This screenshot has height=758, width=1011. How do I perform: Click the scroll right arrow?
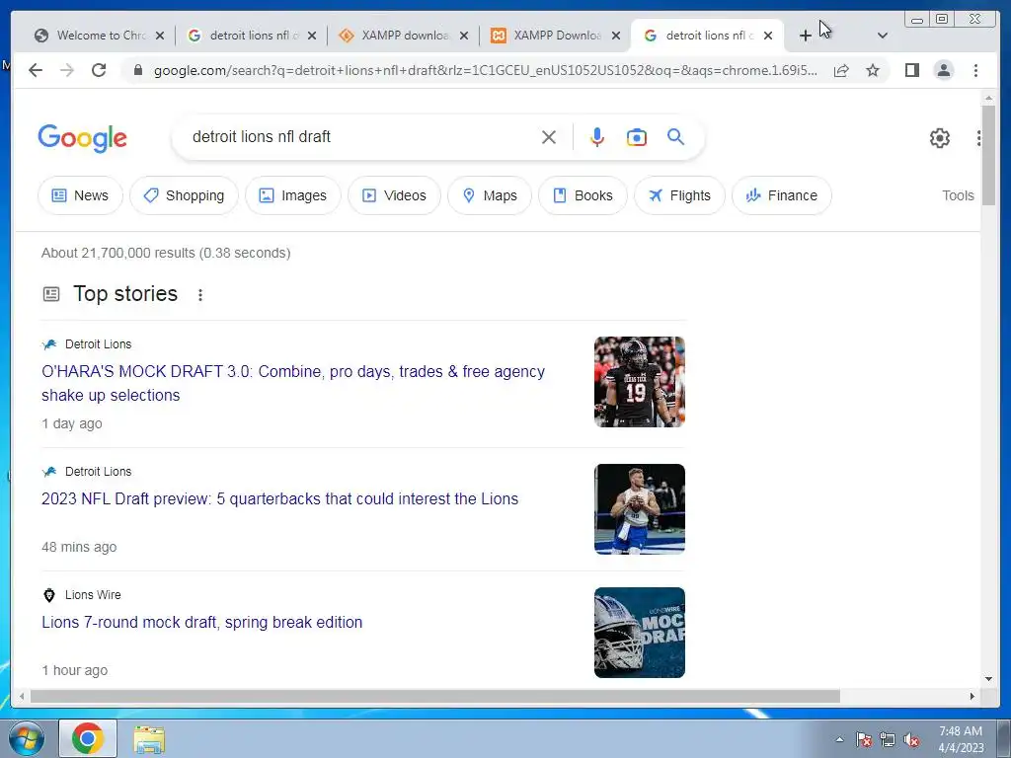972,696
